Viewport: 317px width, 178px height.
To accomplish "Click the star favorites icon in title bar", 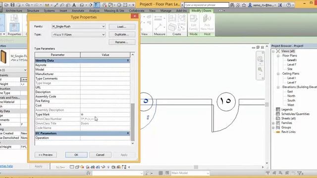I will [x=244, y=5].
